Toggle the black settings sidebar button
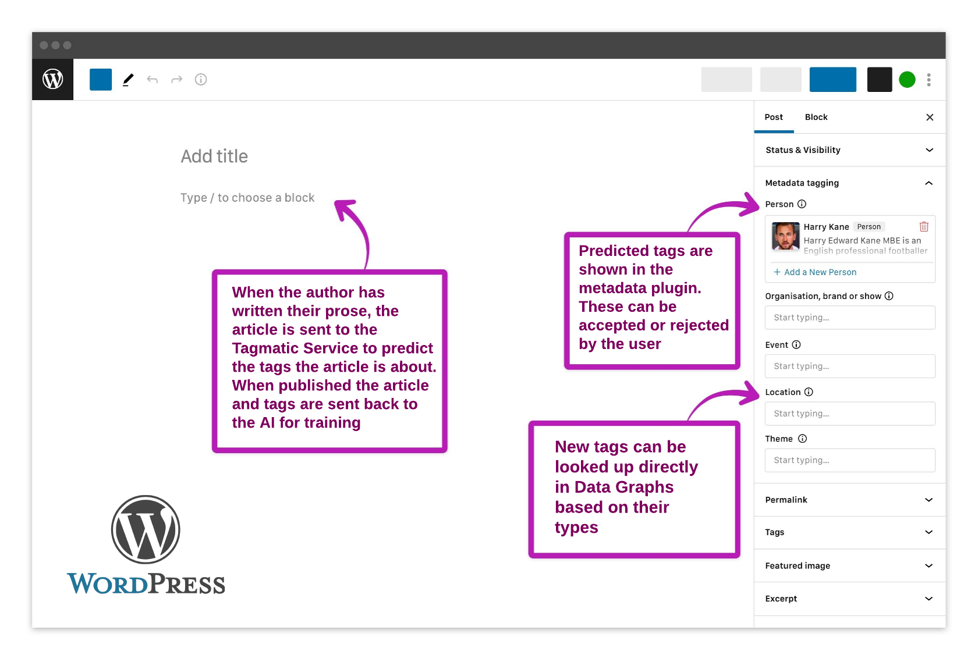This screenshot has width=978, height=662. coord(879,80)
